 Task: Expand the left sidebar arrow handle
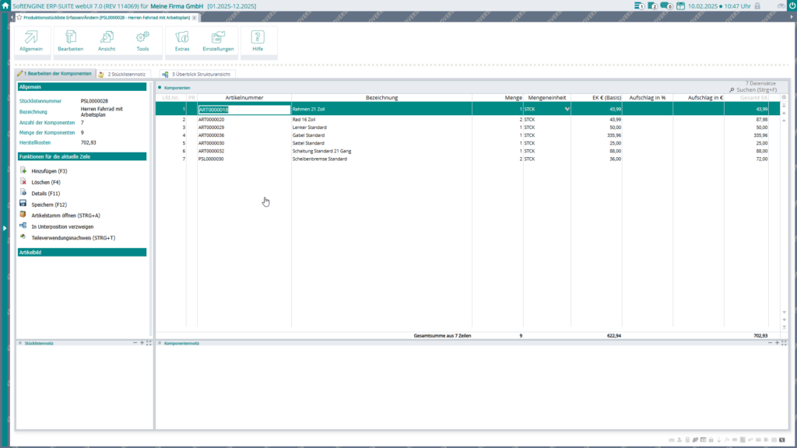point(4,228)
